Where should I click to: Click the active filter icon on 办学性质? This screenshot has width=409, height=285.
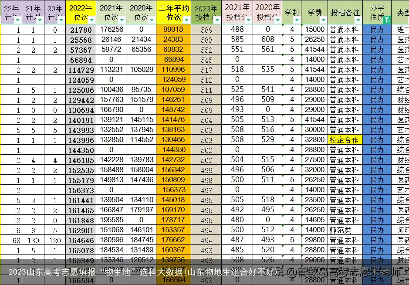(387, 20)
